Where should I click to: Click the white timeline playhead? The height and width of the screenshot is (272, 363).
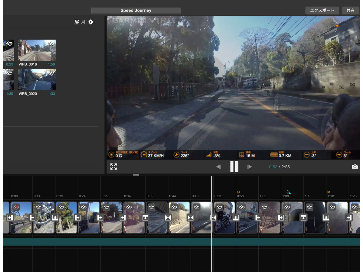pyautogui.click(x=211, y=224)
